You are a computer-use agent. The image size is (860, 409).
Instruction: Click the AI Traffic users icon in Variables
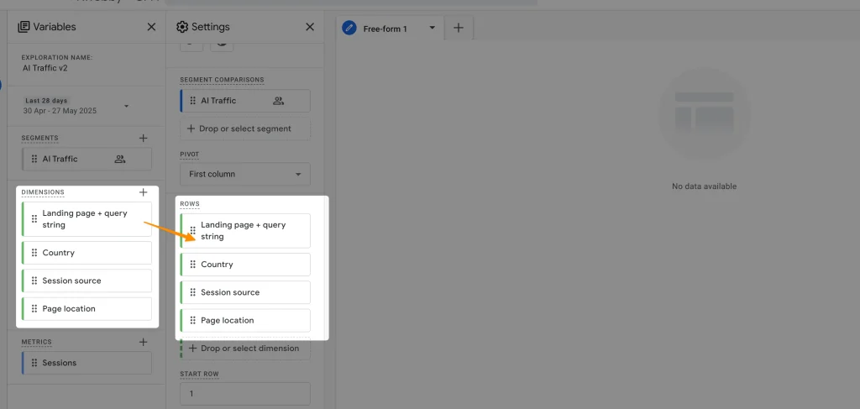pos(120,160)
